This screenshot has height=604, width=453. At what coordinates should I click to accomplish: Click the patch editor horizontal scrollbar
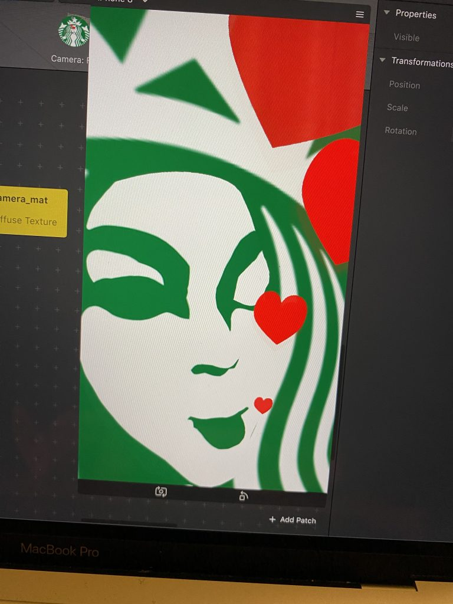click(129, 523)
